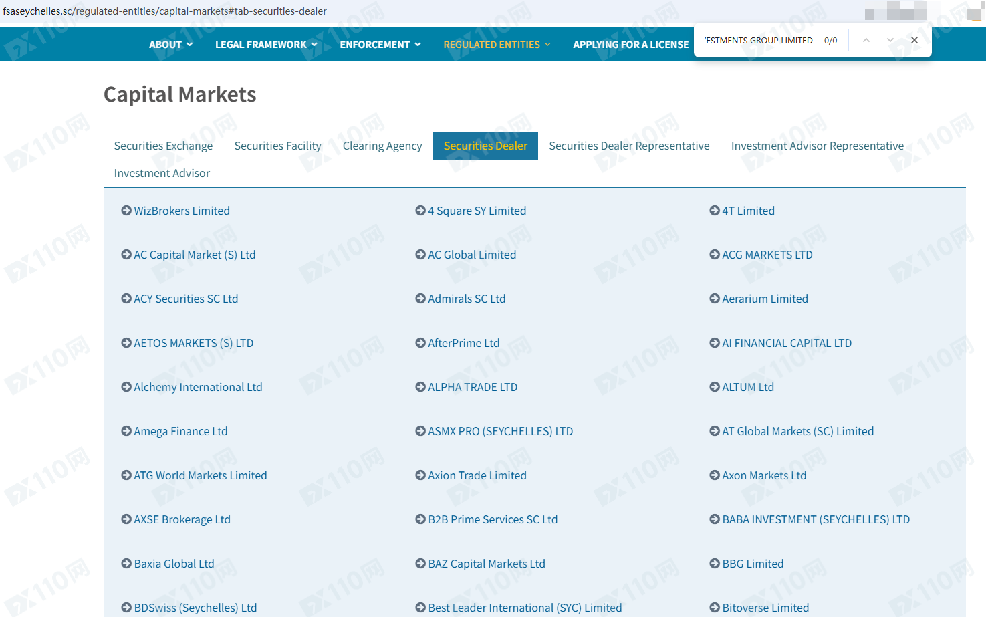Image resolution: width=986 pixels, height=617 pixels.
Task: Click arrow icon next to Axion Trade Limited
Action: tap(420, 475)
